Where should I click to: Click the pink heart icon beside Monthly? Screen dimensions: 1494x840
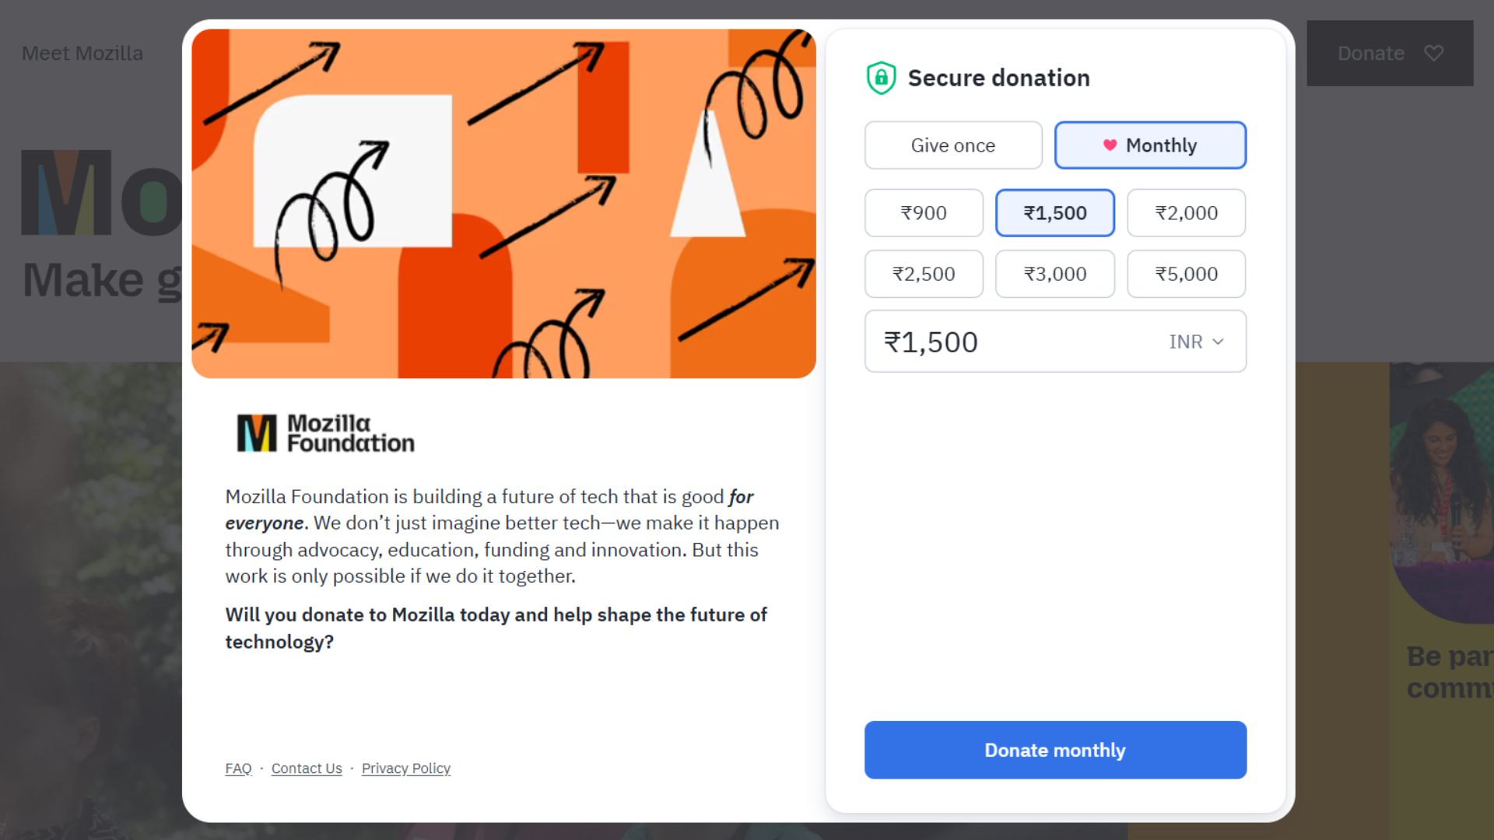pos(1110,145)
